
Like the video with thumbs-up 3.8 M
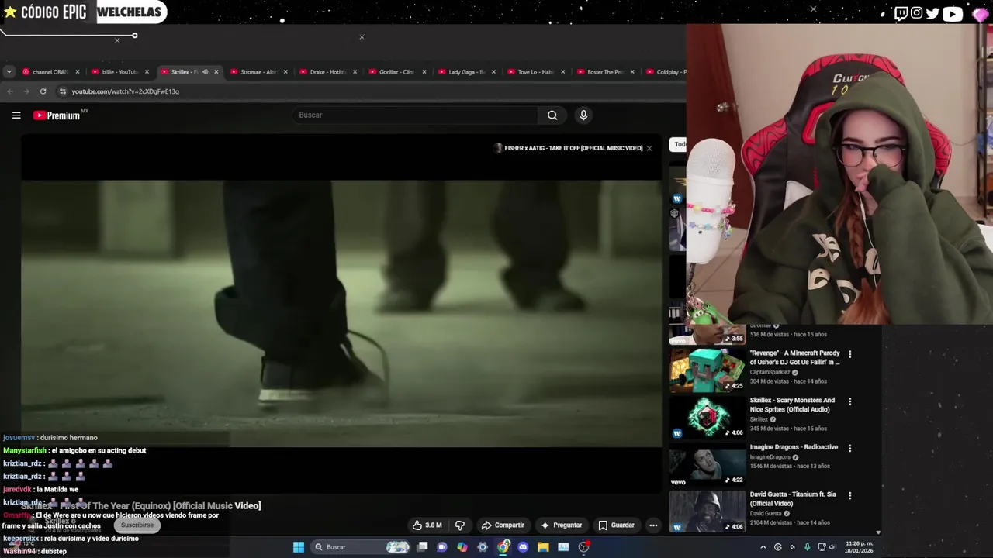pyautogui.click(x=427, y=525)
